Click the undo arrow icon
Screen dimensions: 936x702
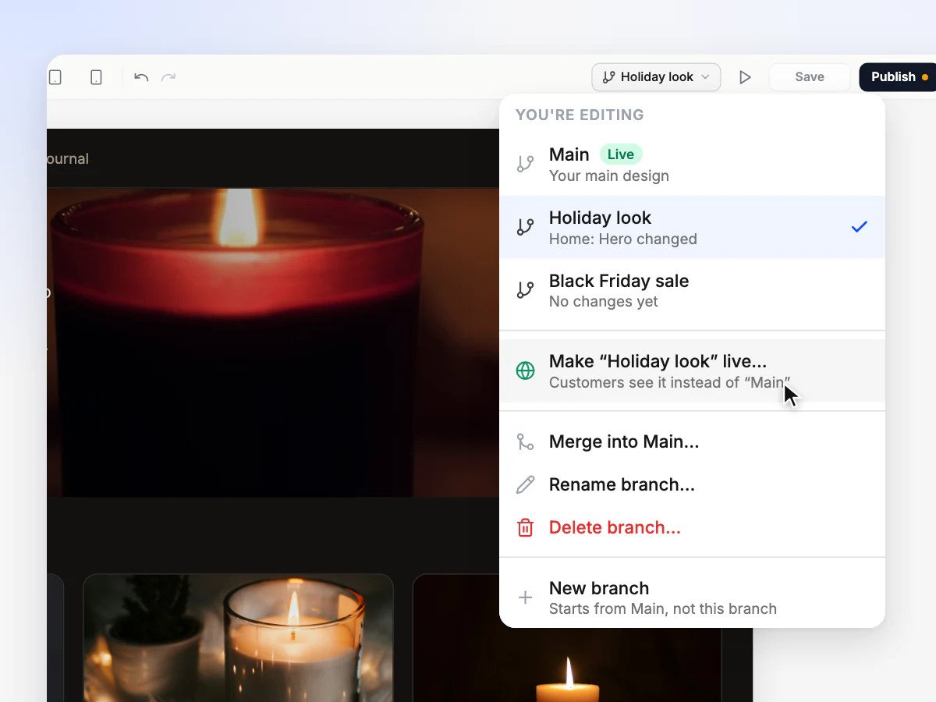point(141,77)
